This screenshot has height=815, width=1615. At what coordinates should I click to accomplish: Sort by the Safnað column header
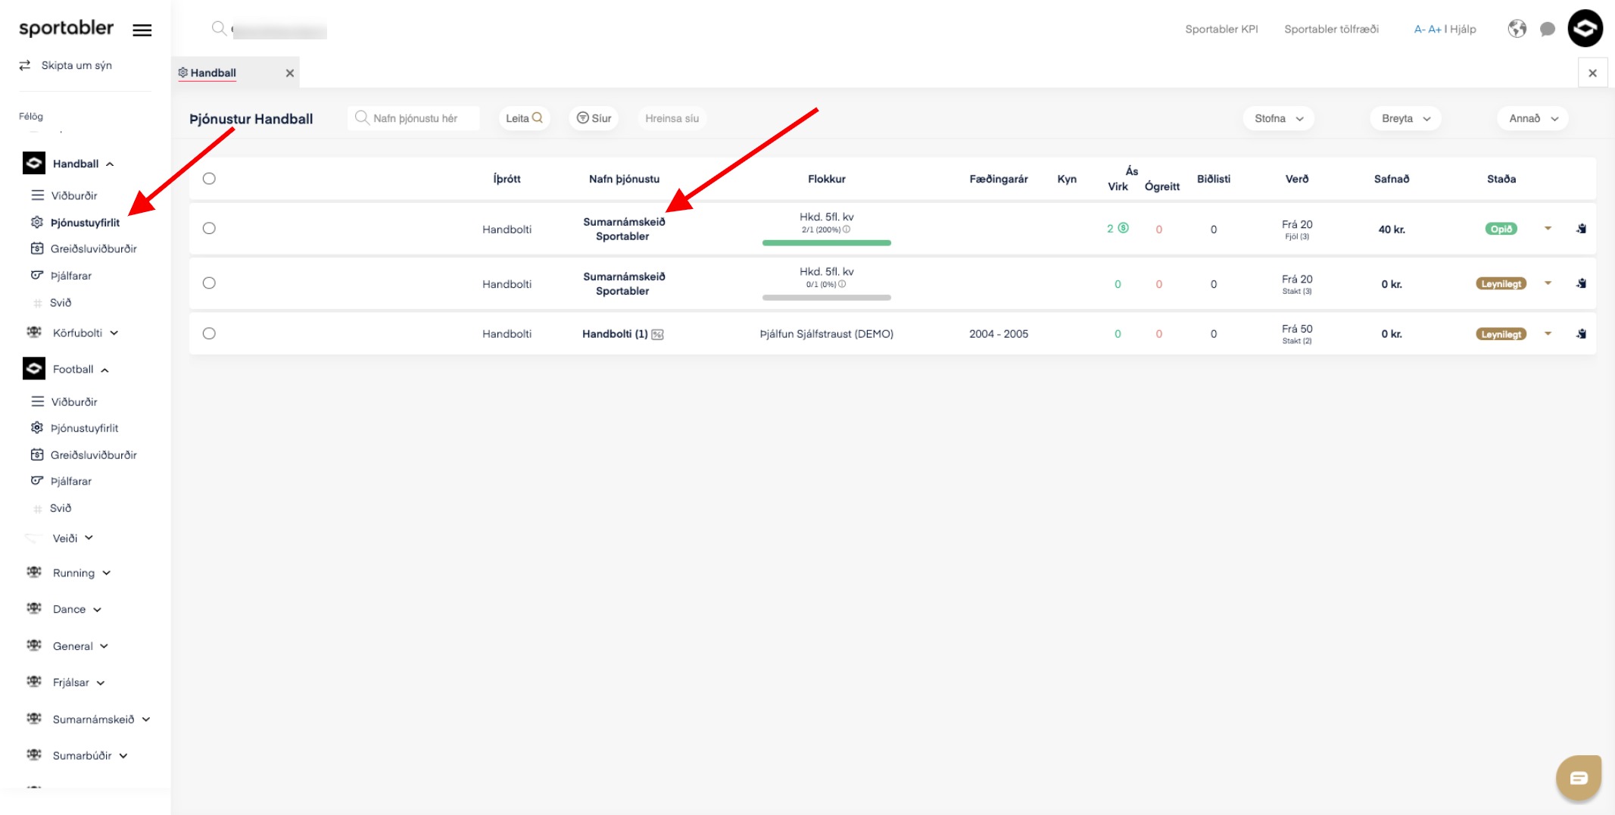[1392, 179]
